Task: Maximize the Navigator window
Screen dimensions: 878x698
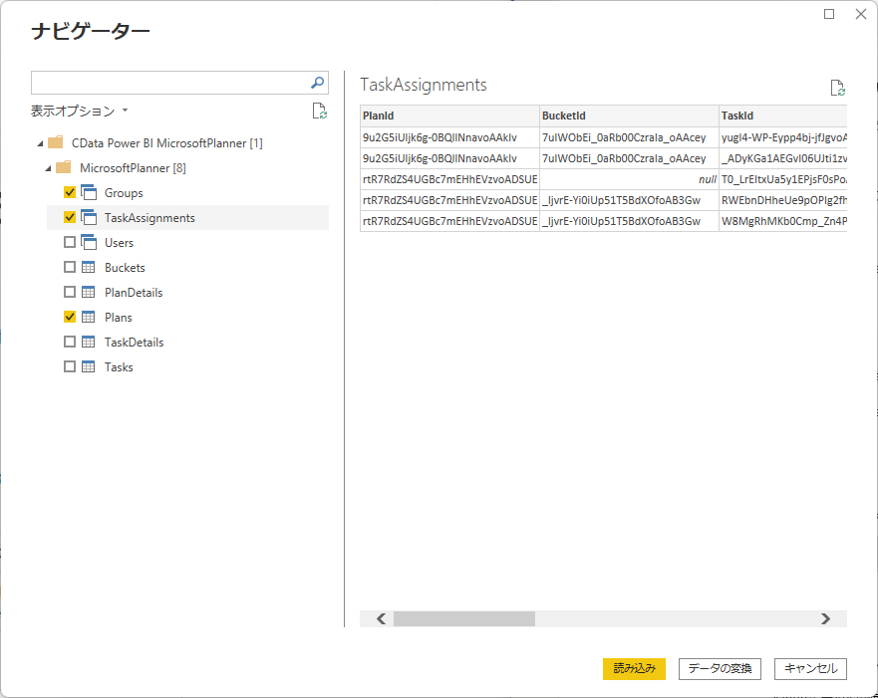Action: click(829, 14)
